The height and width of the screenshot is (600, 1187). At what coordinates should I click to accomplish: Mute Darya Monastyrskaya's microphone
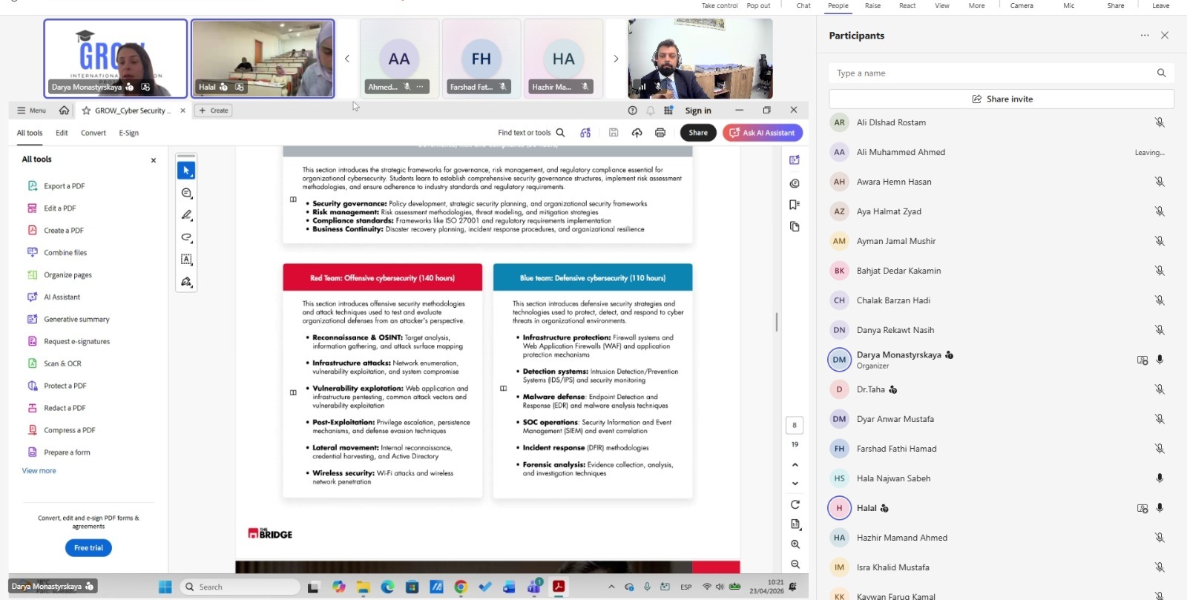pos(1160,360)
